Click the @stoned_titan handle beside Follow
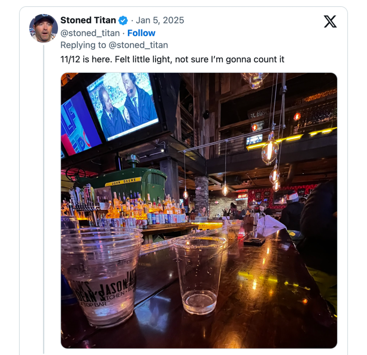Image resolution: width=367 pixels, height=355 pixels. point(90,33)
